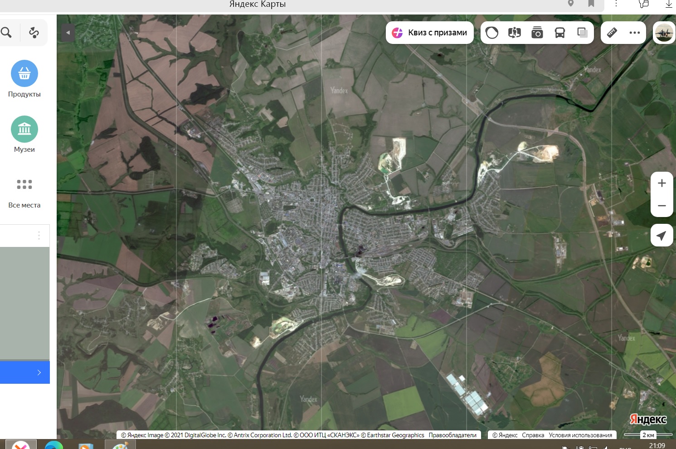Open the orange media player taskbar icon
The width and height of the screenshot is (676, 449).
86,446
